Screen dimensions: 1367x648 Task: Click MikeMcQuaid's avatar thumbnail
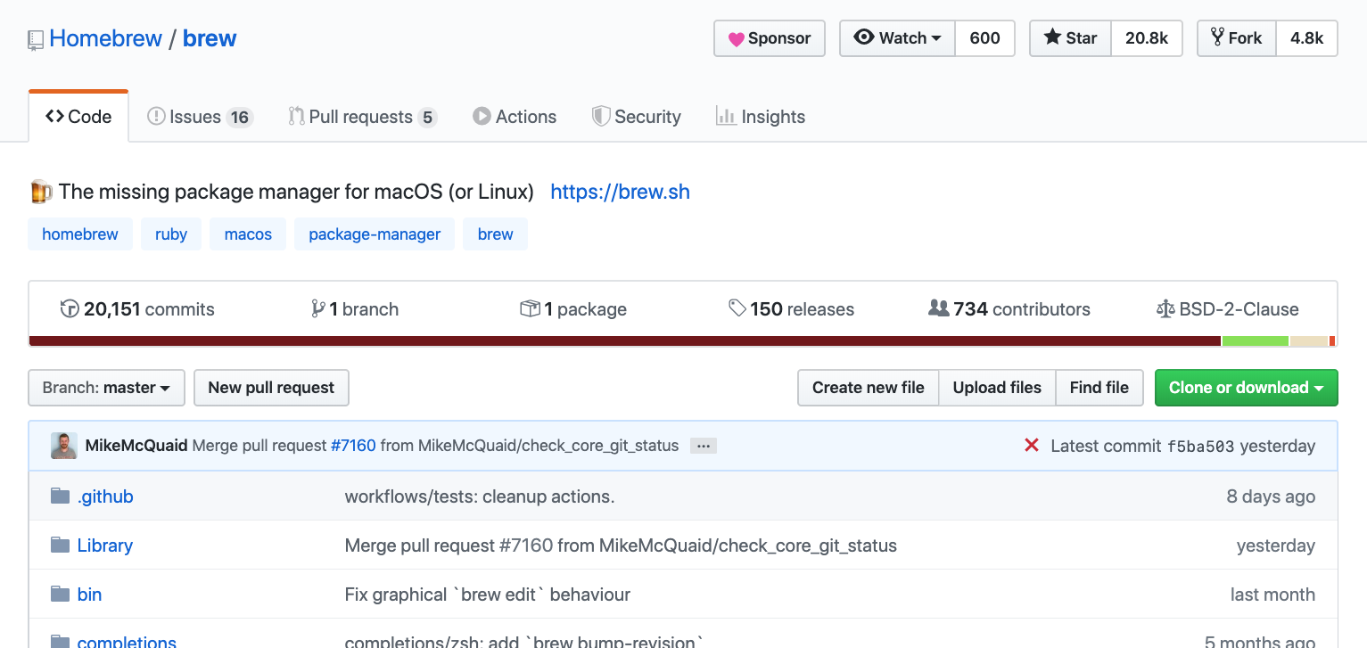(63, 446)
